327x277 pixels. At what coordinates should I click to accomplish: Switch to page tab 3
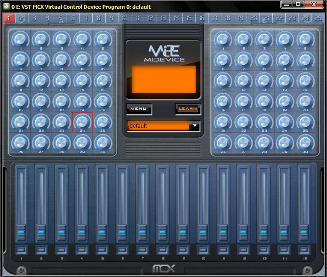pyautogui.click(x=34, y=18)
